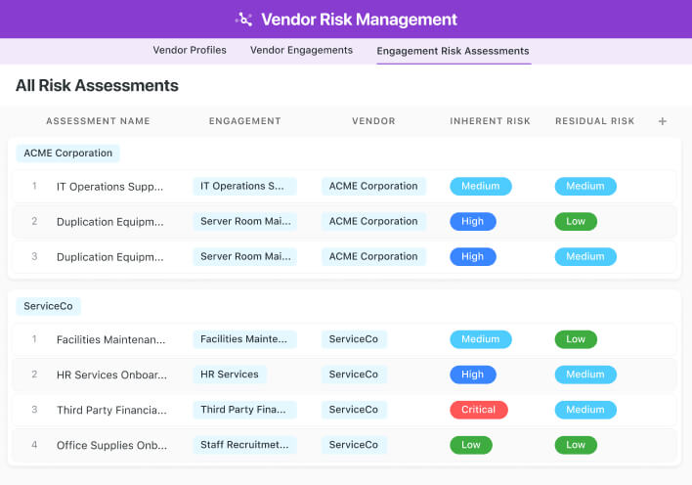Change High inherent risk for HR Services row
The image size is (692, 485).
click(473, 375)
